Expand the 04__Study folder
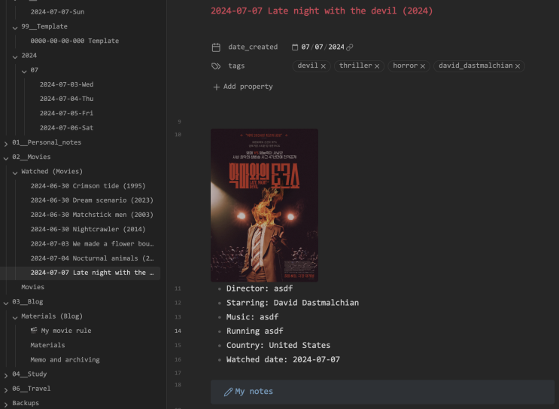 point(6,375)
